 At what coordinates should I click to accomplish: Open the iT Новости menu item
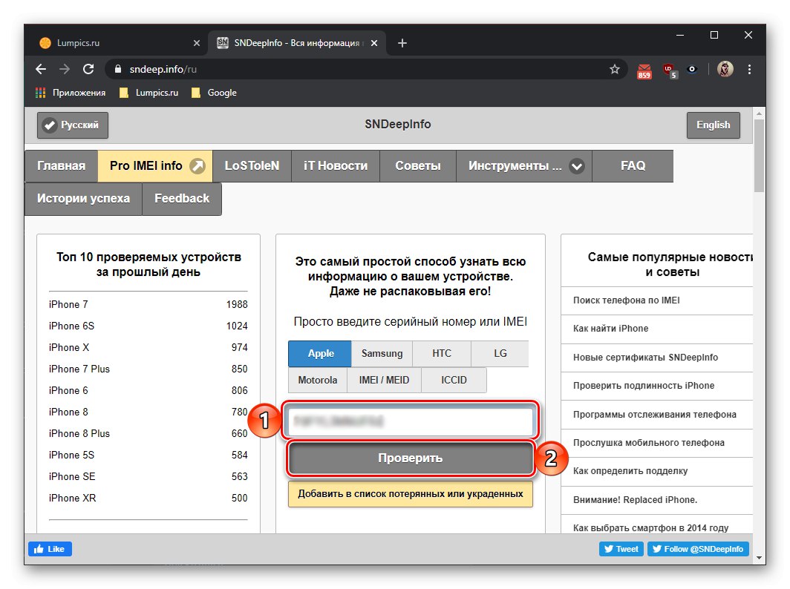(336, 165)
